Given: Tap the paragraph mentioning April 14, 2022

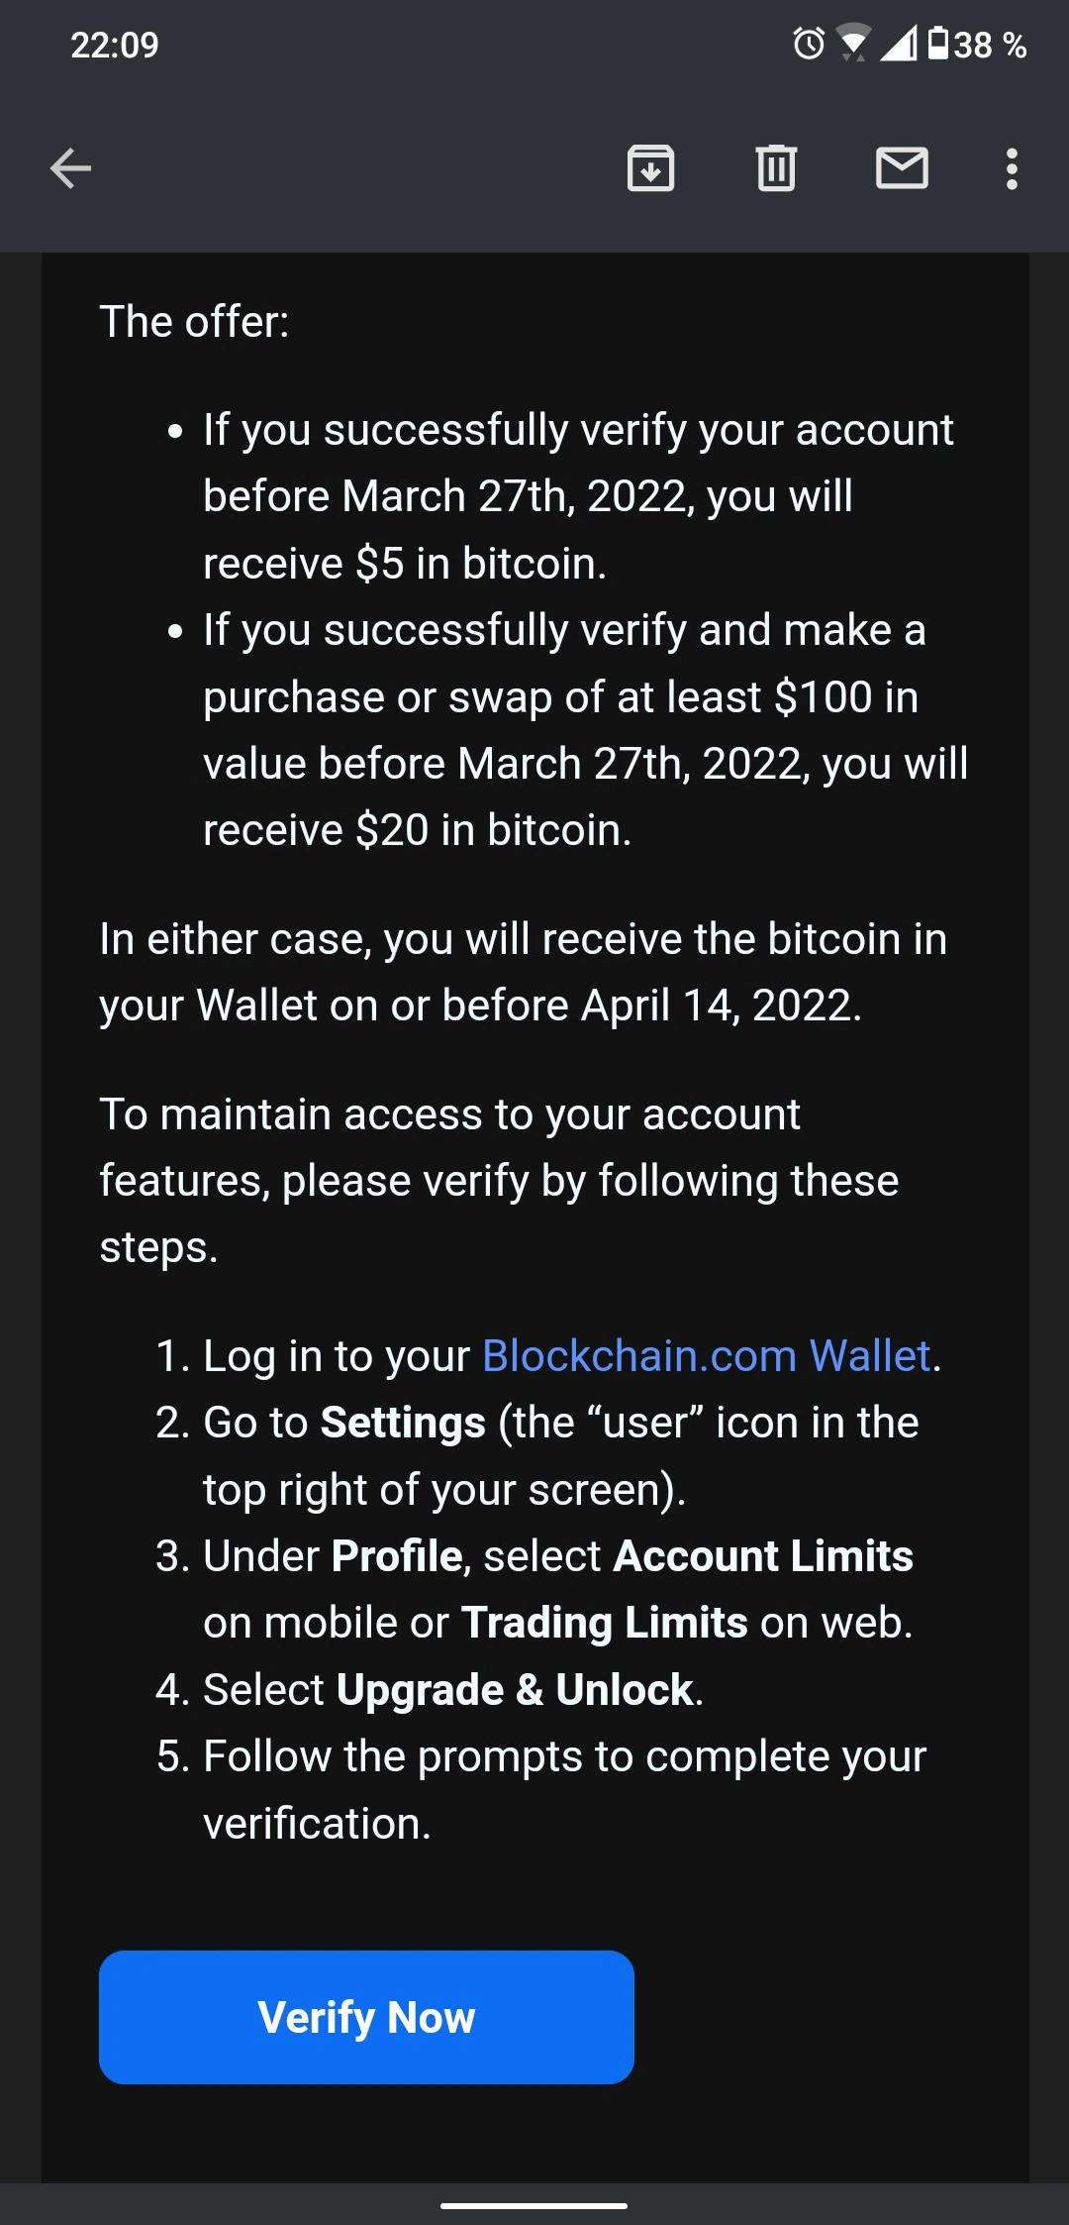Looking at the screenshot, I should [x=523, y=972].
